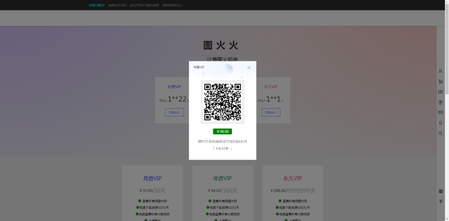Click 立即加入 button under 永久VIP

coord(271,112)
